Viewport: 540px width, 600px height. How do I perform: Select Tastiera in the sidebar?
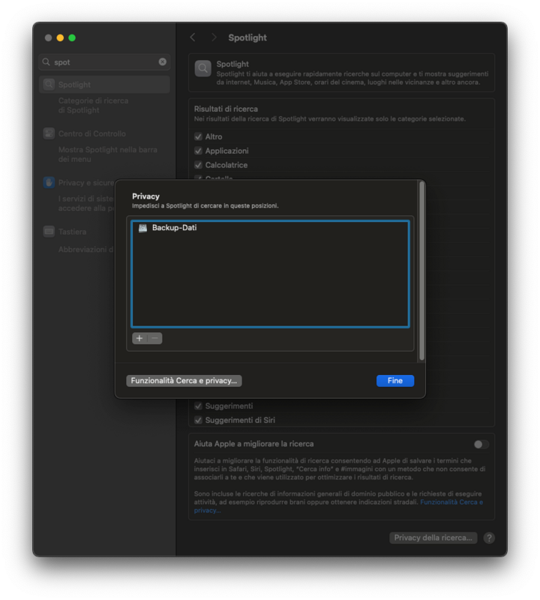click(72, 232)
